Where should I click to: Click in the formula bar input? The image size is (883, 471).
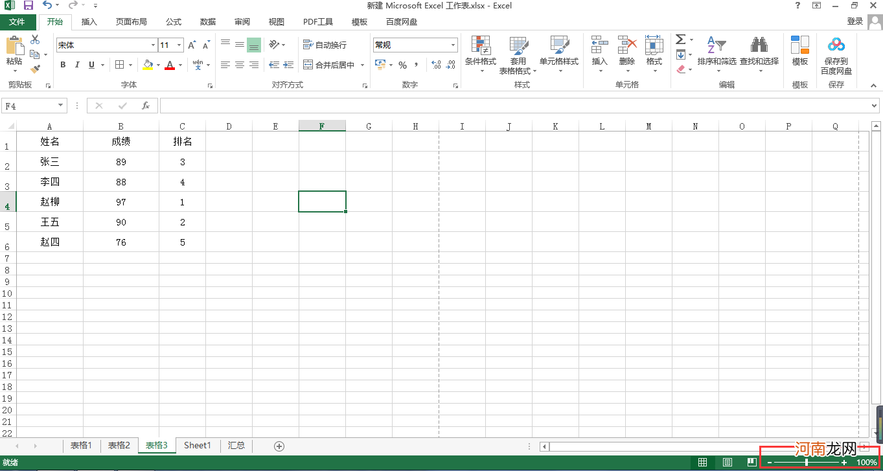514,106
